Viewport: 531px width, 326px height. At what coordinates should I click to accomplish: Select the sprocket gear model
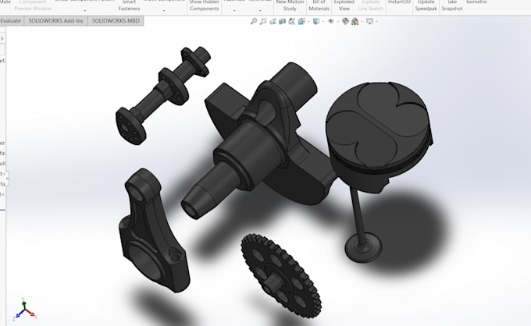point(280,275)
